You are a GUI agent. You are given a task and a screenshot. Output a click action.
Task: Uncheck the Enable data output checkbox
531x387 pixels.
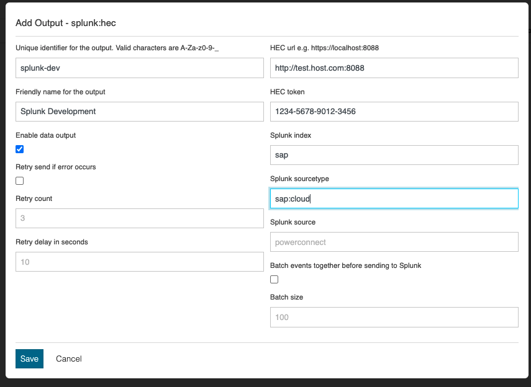[x=20, y=149]
